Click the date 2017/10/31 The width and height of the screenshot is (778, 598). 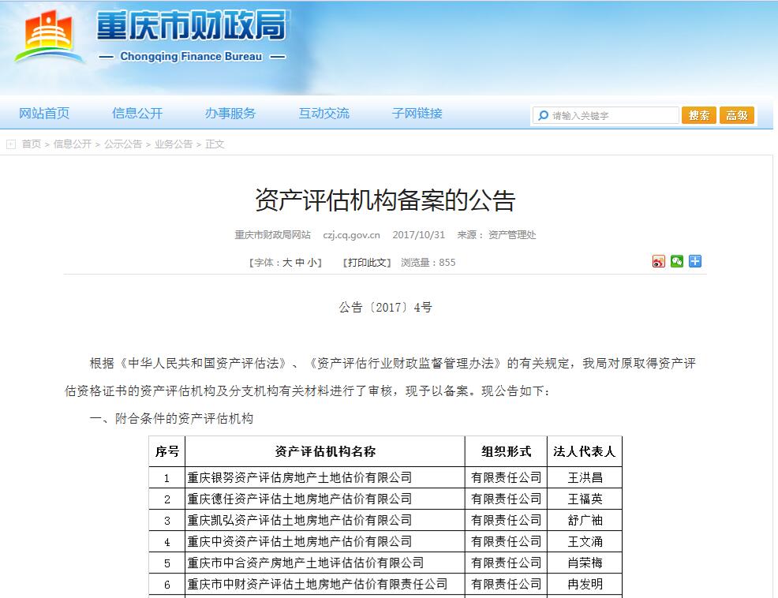point(419,235)
